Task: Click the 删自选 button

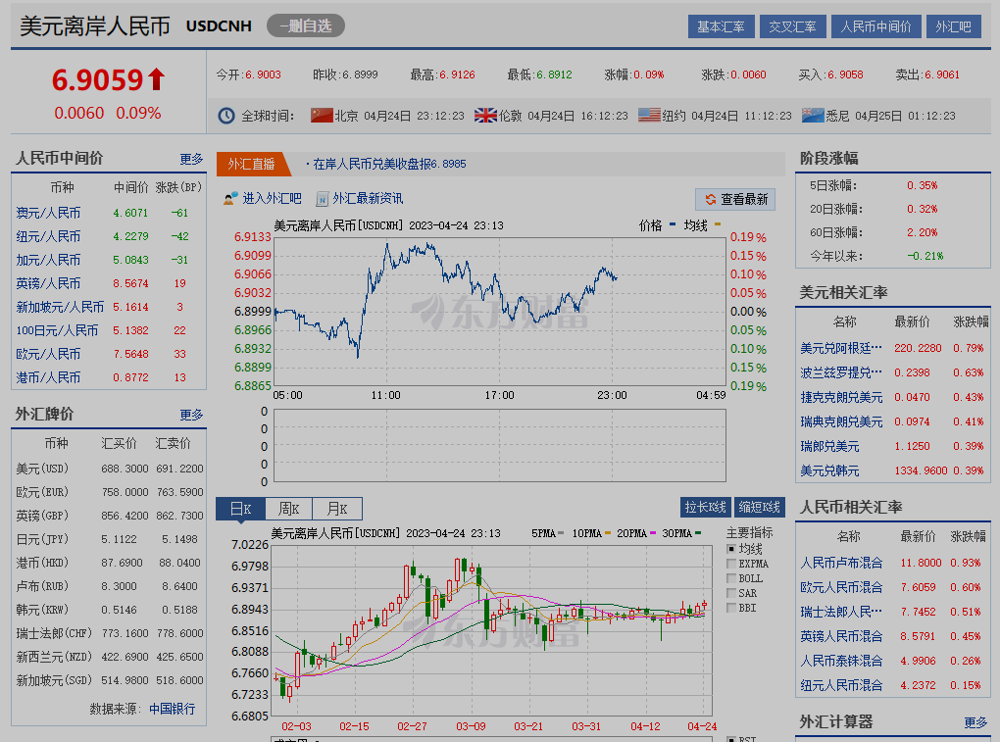Action: point(305,25)
